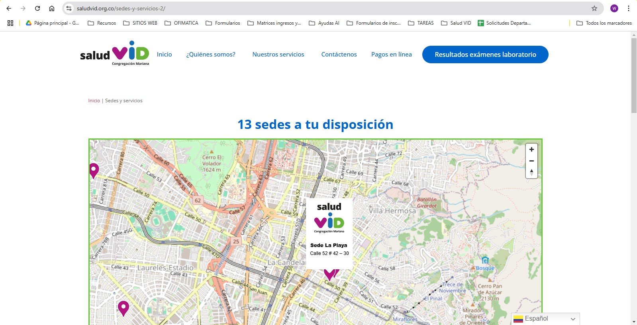Open the Chrome three-dot menu

tap(629, 8)
